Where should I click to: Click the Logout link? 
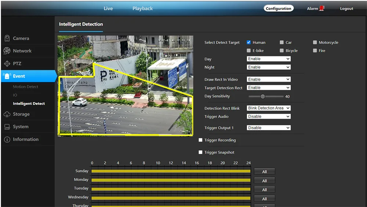tap(346, 8)
